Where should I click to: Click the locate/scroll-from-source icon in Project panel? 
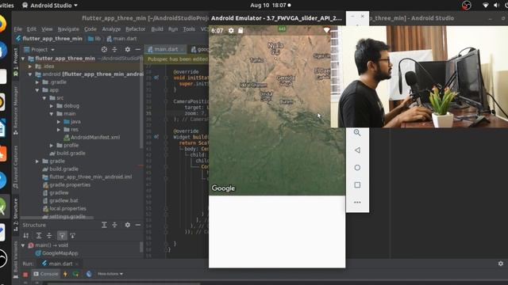tap(104, 49)
